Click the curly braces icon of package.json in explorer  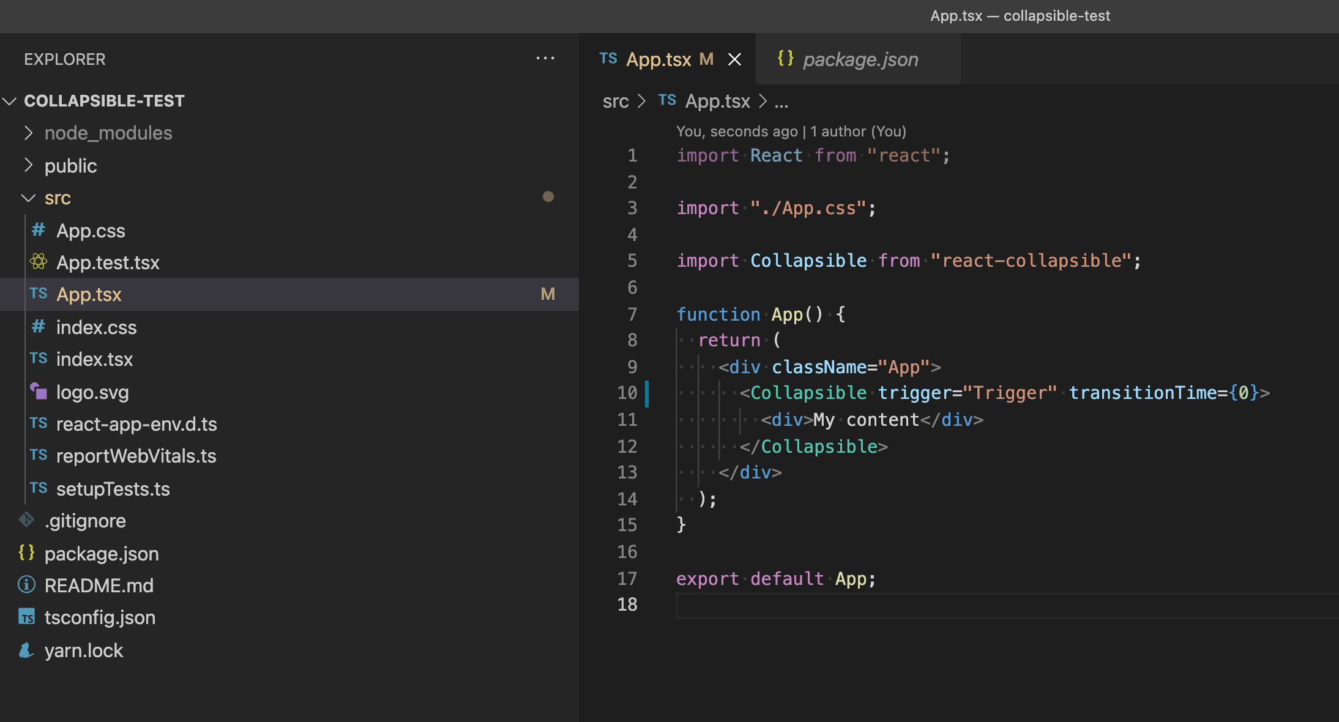pyautogui.click(x=26, y=553)
